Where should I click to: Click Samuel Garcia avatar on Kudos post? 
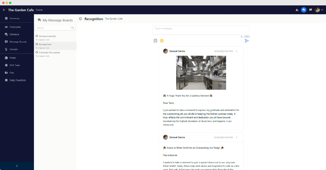(166, 137)
